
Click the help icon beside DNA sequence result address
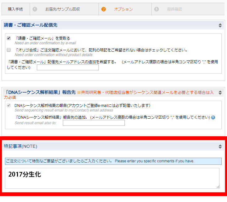click(213, 117)
